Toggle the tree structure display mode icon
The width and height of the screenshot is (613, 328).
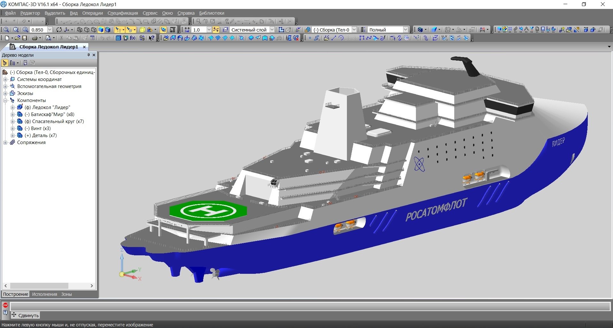point(5,63)
